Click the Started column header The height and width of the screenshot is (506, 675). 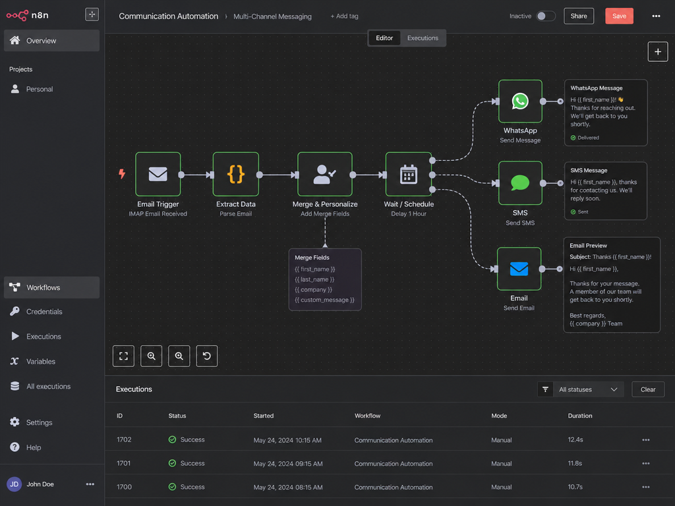click(x=264, y=416)
